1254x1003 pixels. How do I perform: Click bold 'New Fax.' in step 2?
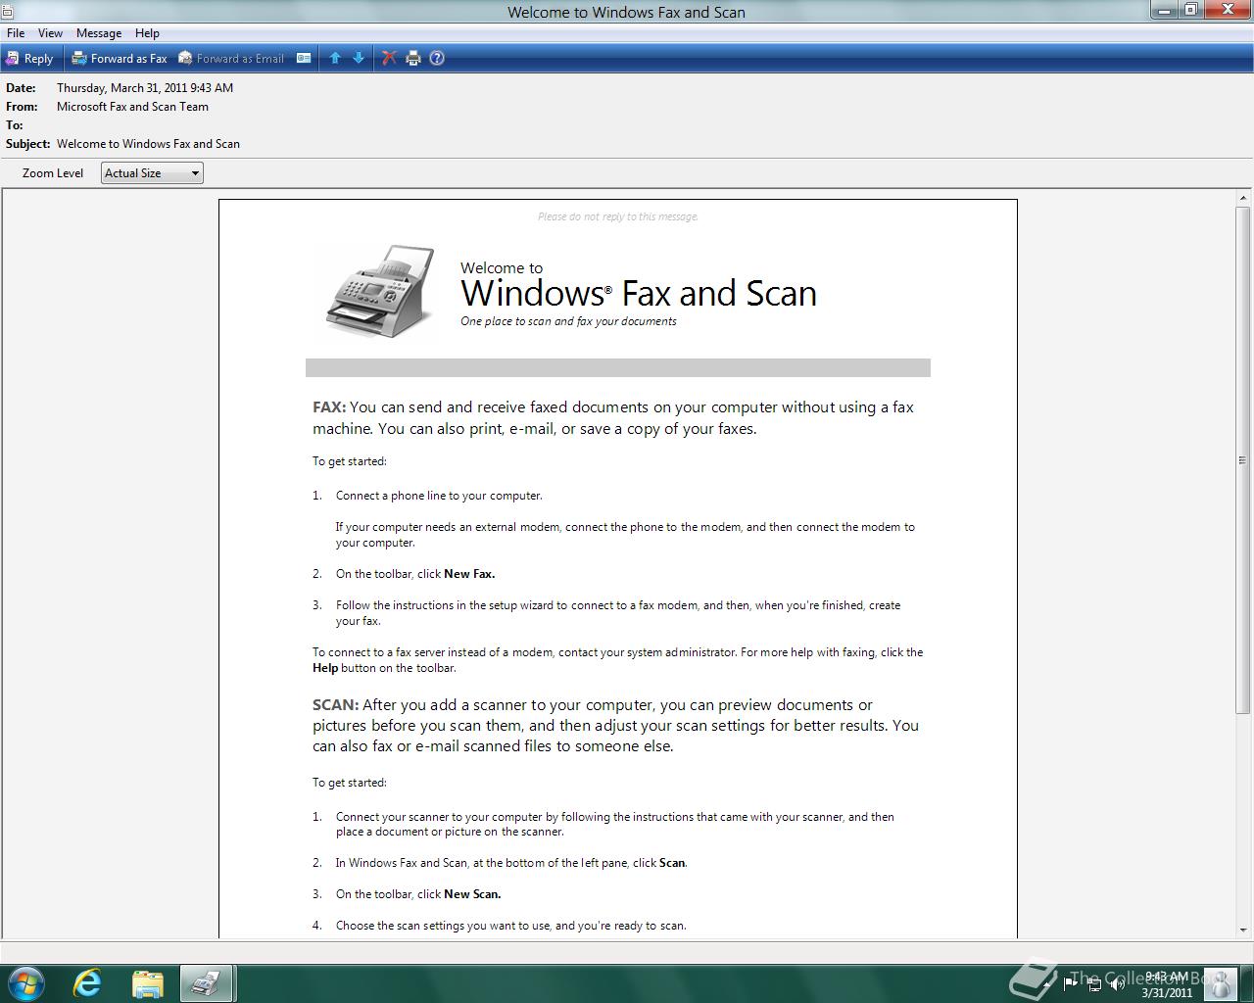click(x=469, y=574)
